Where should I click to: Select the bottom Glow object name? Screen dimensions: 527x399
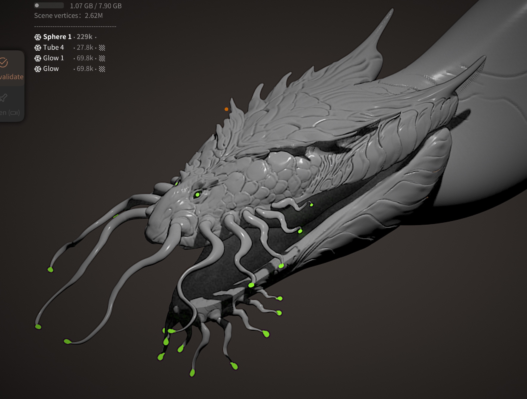click(51, 69)
